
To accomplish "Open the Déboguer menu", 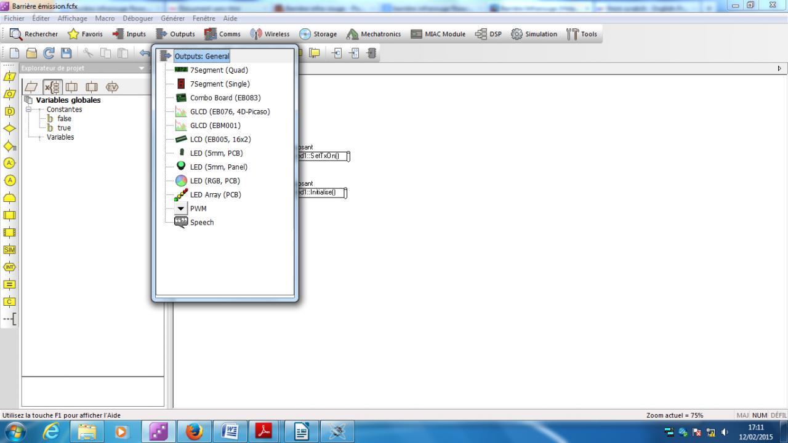I will [x=138, y=18].
